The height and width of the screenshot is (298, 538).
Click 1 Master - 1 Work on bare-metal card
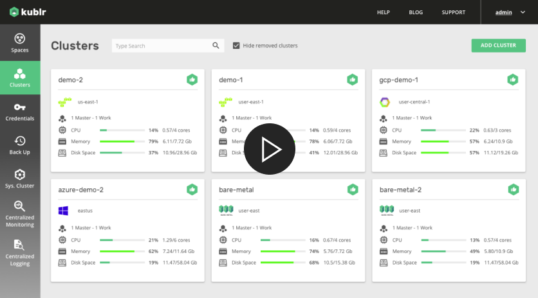252,228
